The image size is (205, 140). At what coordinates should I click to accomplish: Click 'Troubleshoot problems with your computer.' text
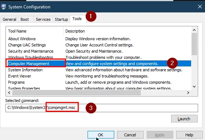pyautogui.click(x=104, y=57)
